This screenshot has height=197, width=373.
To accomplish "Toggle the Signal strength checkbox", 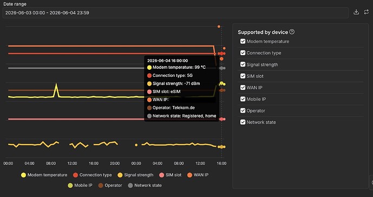I will [243, 64].
